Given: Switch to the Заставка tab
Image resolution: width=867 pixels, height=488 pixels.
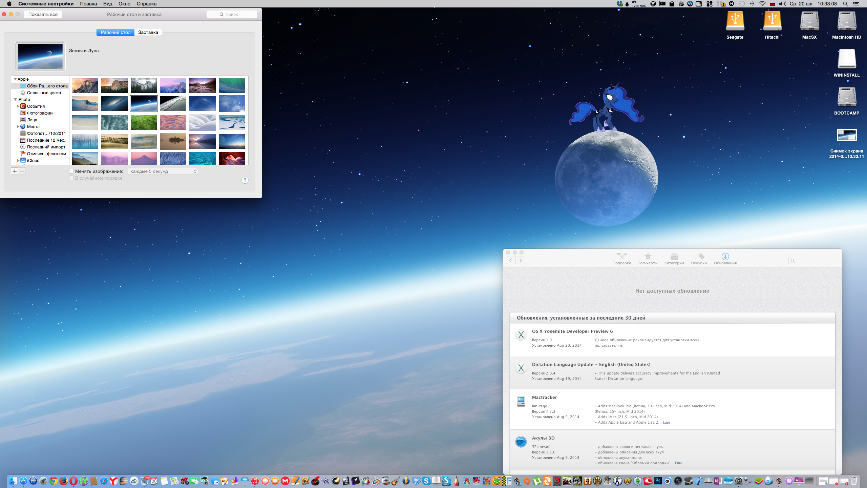Looking at the screenshot, I should pos(148,32).
